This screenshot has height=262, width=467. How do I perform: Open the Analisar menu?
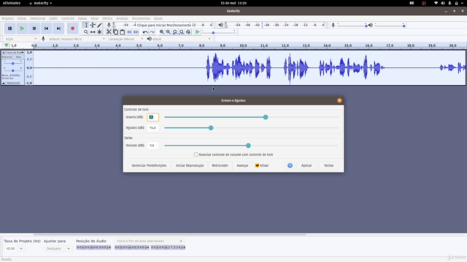tap(122, 18)
